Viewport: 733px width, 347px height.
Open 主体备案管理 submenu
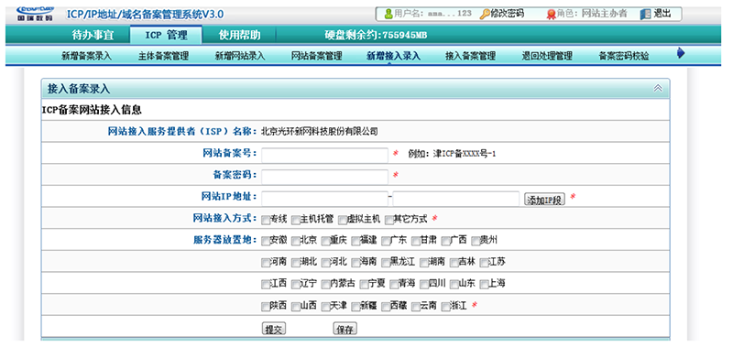(x=163, y=57)
